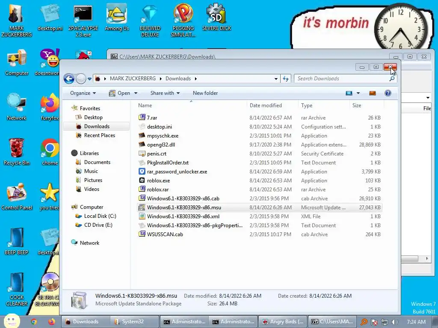Open the BEJEWED DELUXE desktop icon
This screenshot has height=328, width=438.
click(150, 20)
